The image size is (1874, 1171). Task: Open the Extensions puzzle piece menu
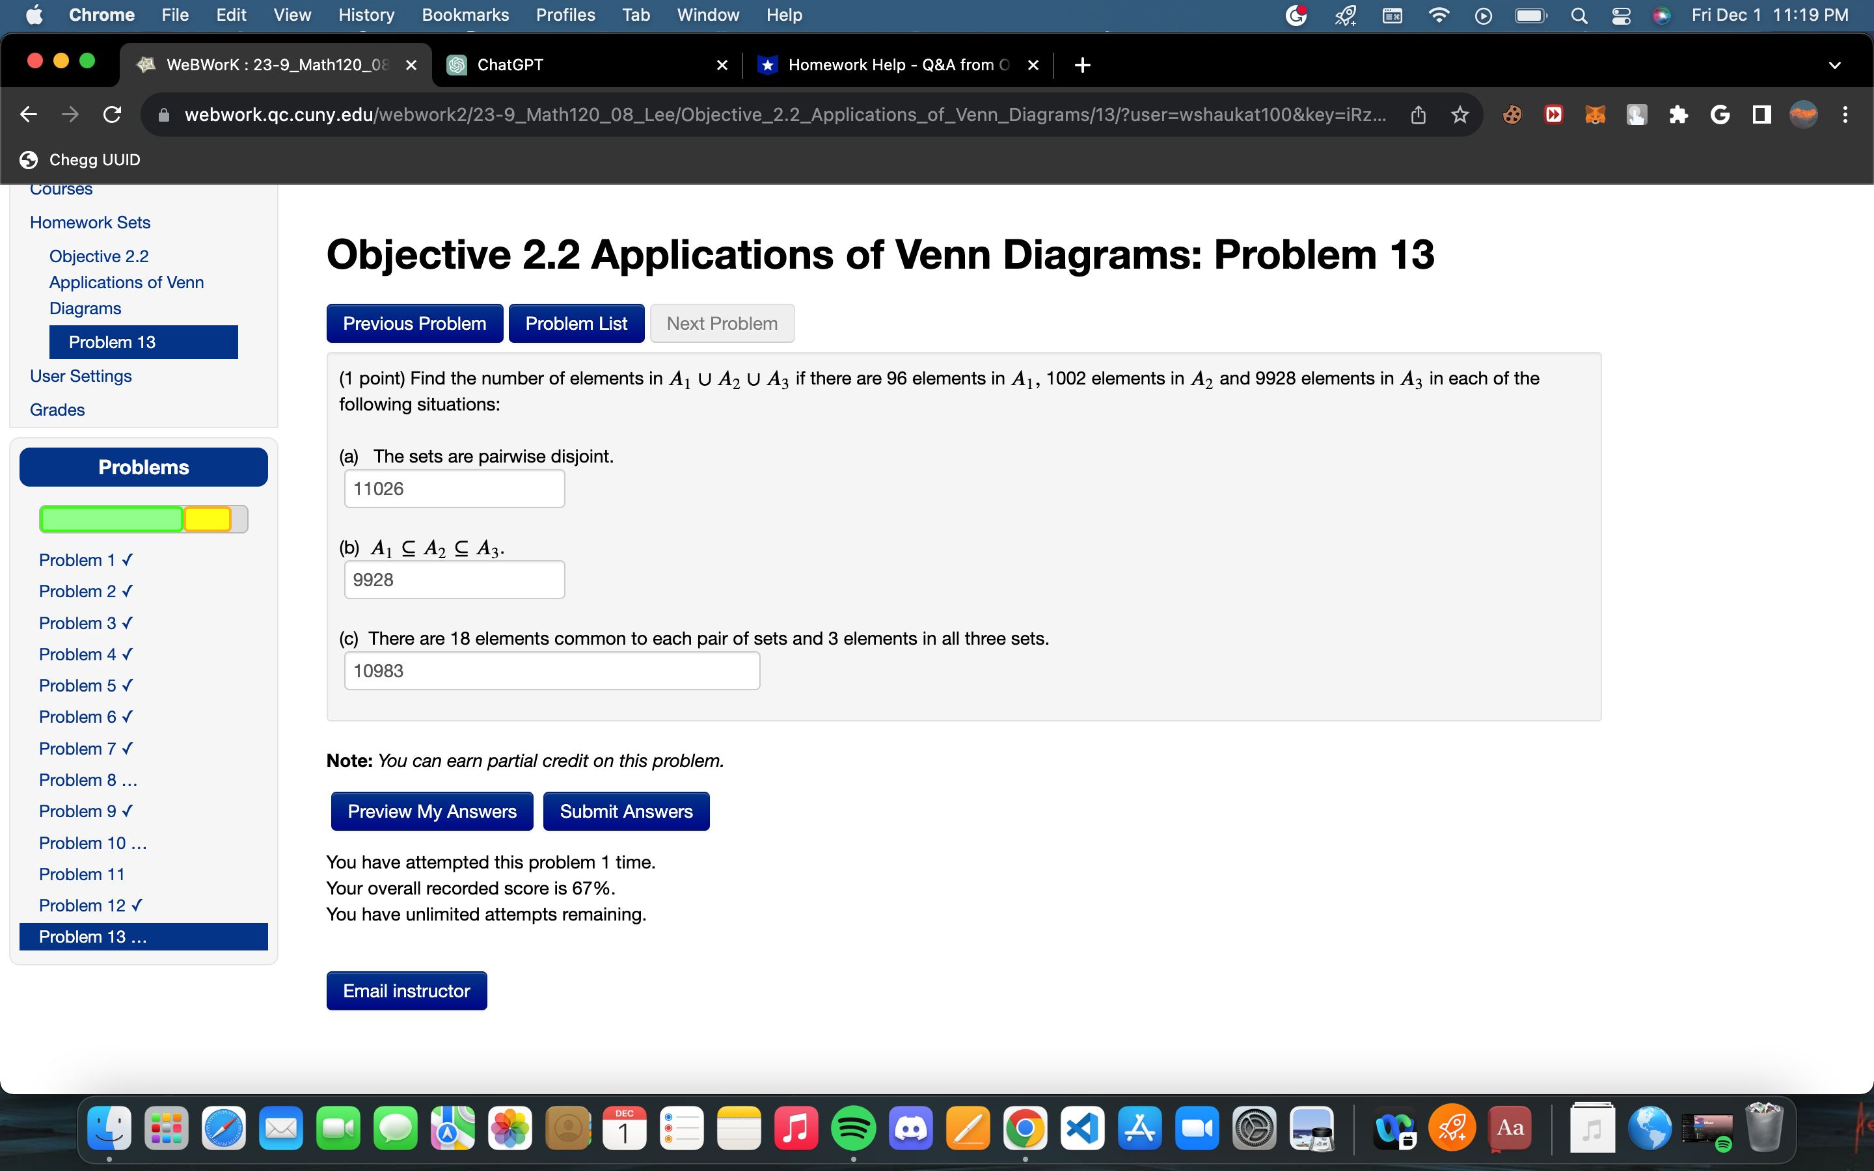coord(1678,114)
